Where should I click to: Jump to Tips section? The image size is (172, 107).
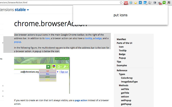coord(119,62)
